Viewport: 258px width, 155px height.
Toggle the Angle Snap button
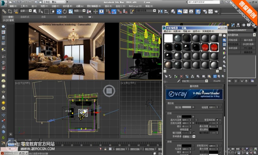click(x=114, y=11)
